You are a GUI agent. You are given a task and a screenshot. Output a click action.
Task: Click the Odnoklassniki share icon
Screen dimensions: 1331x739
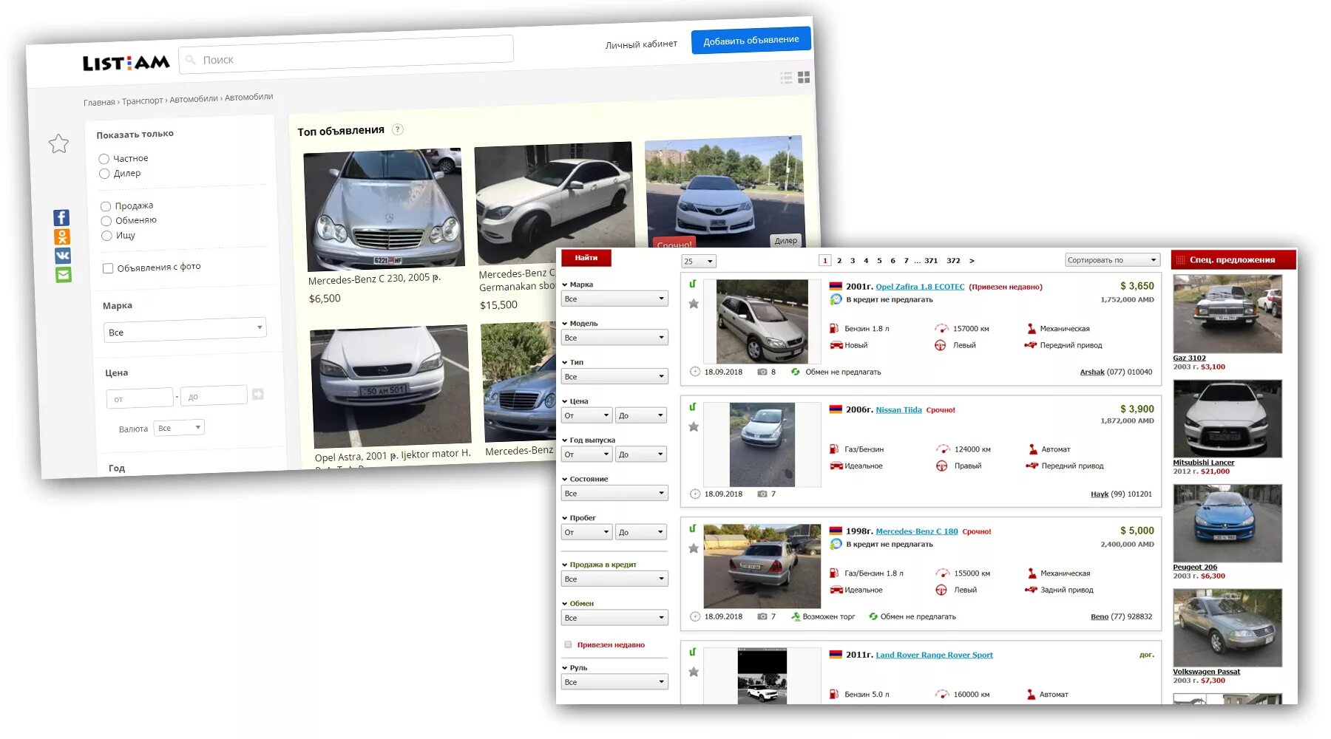pos(62,236)
